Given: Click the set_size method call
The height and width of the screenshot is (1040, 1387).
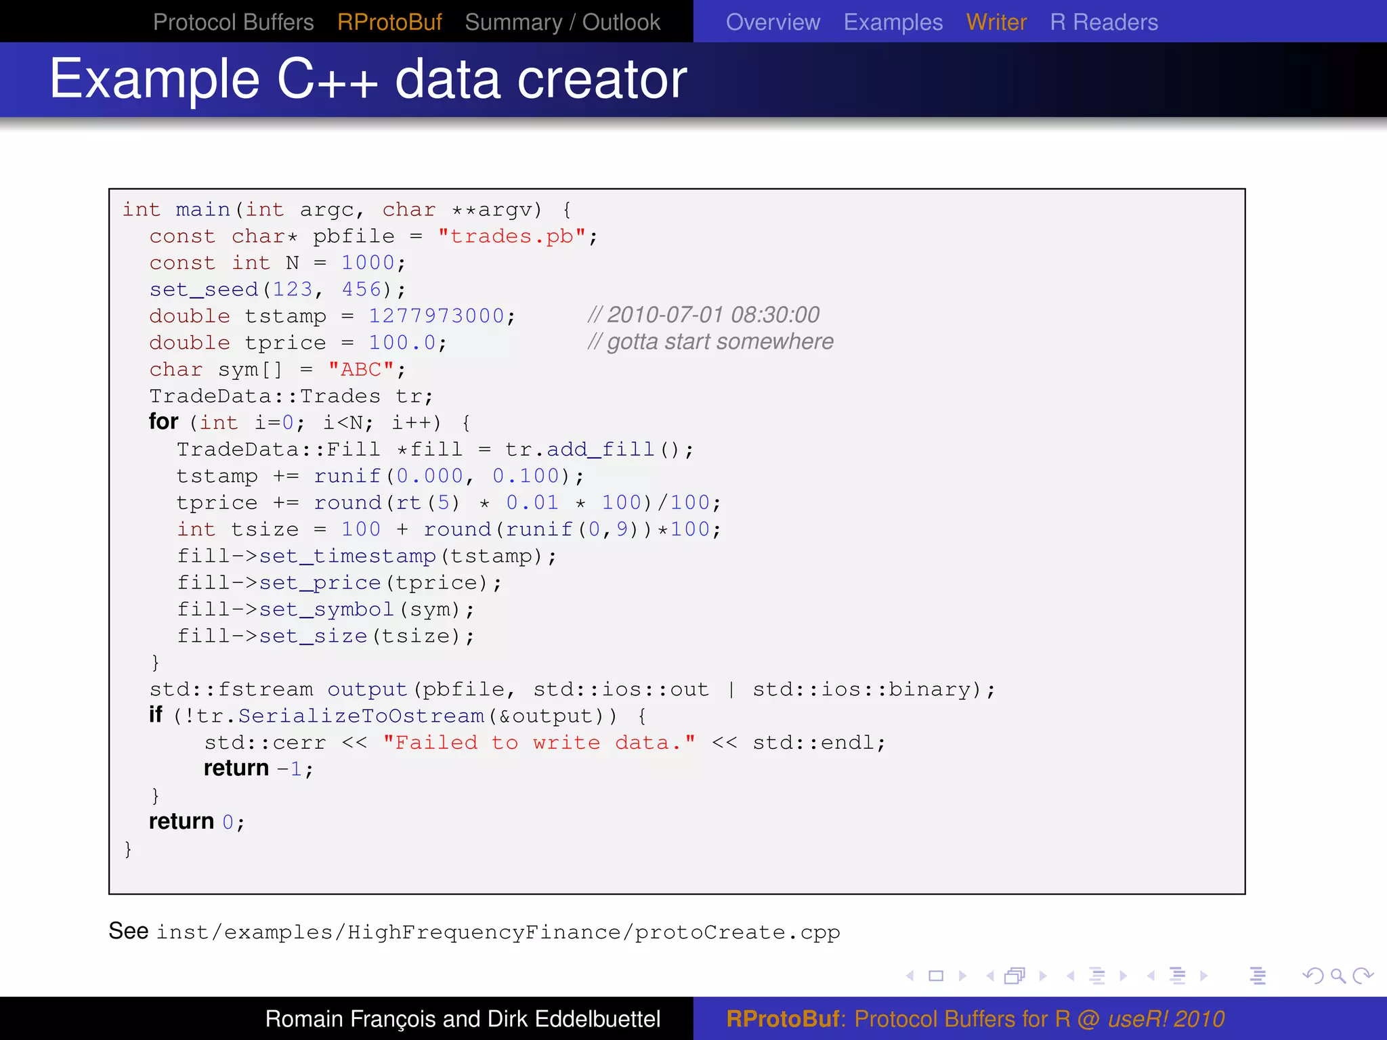Looking at the screenshot, I should tap(313, 636).
